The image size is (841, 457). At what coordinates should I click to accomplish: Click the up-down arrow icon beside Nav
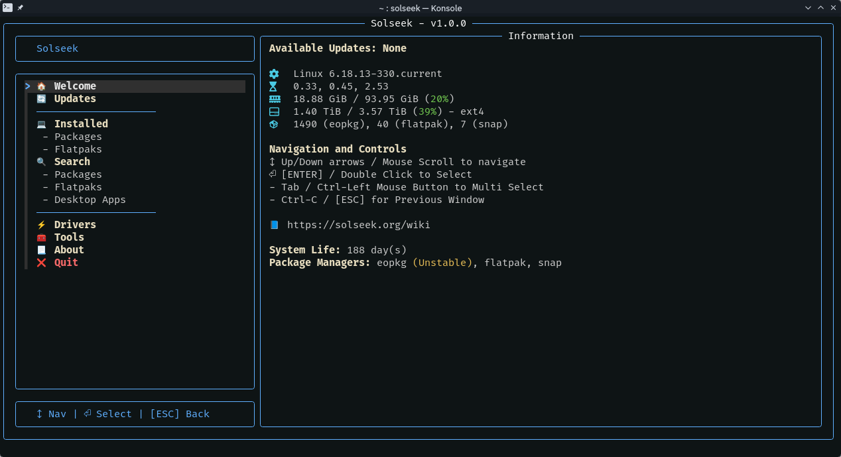click(39, 414)
